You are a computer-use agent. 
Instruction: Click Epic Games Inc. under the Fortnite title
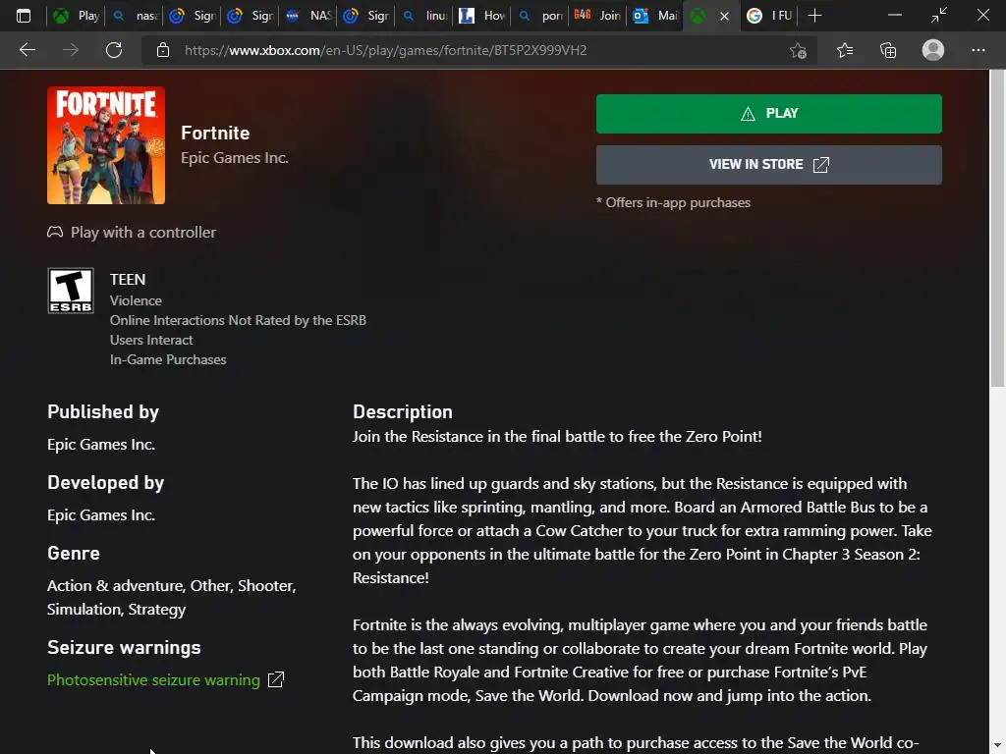(234, 158)
